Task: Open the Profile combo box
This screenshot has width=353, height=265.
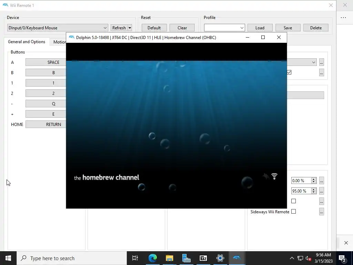Action: (x=224, y=28)
